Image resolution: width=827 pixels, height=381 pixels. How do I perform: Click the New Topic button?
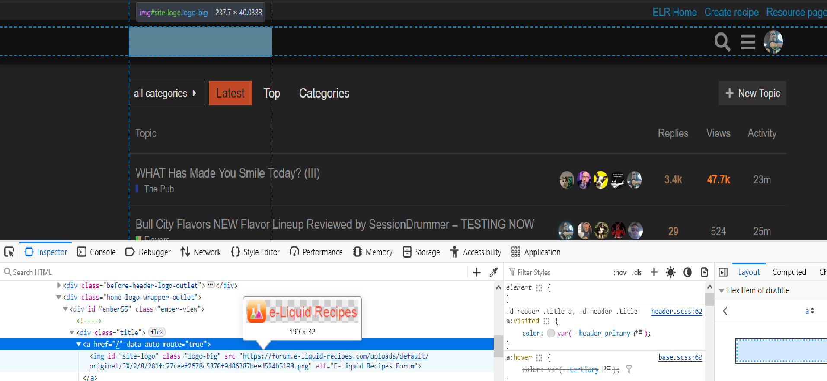point(752,93)
